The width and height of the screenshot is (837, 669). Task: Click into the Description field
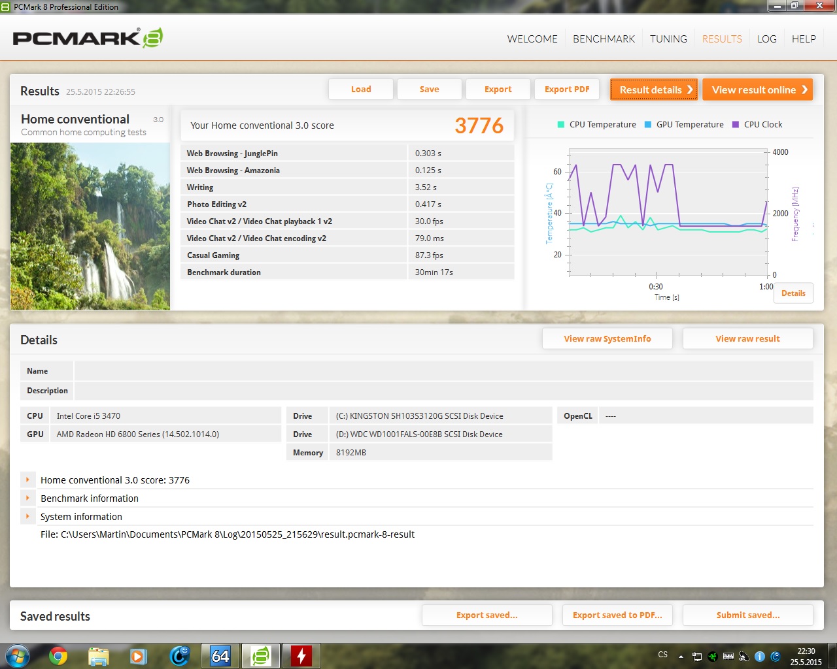pos(444,391)
